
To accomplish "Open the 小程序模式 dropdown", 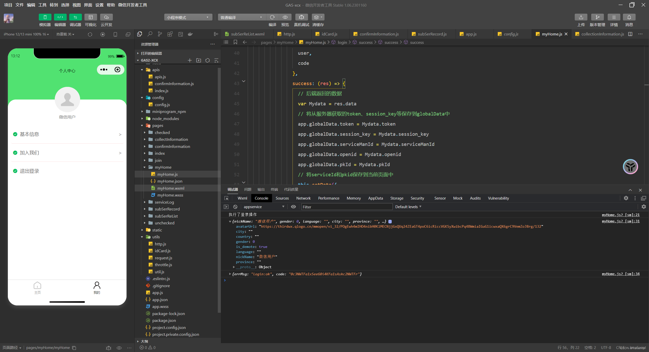I will point(188,17).
